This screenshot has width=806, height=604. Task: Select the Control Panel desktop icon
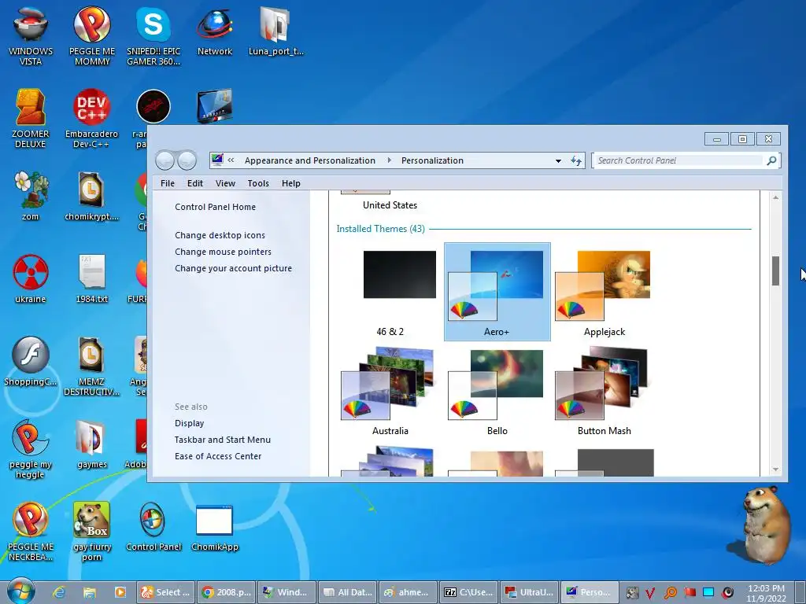153,526
